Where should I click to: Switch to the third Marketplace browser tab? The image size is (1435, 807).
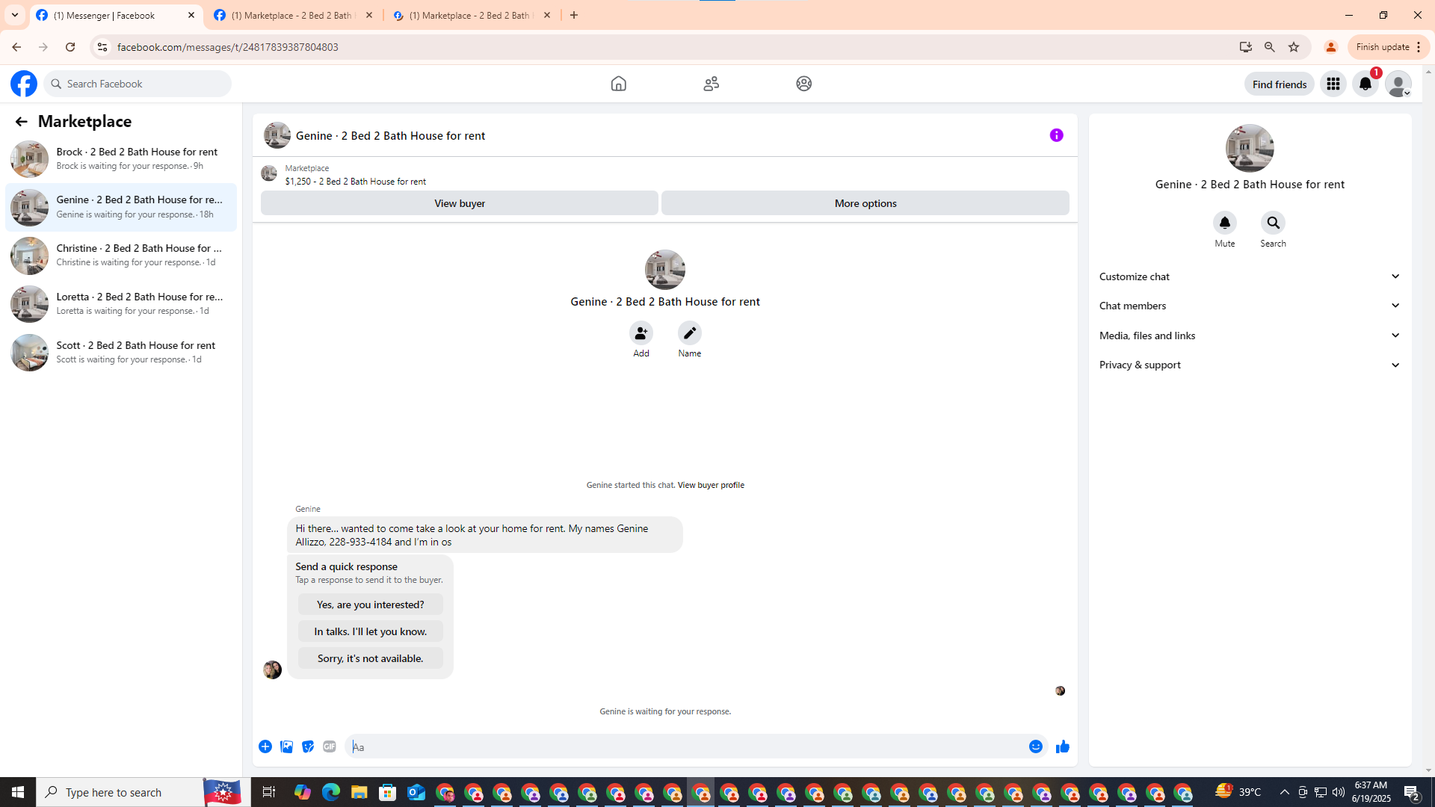[472, 15]
